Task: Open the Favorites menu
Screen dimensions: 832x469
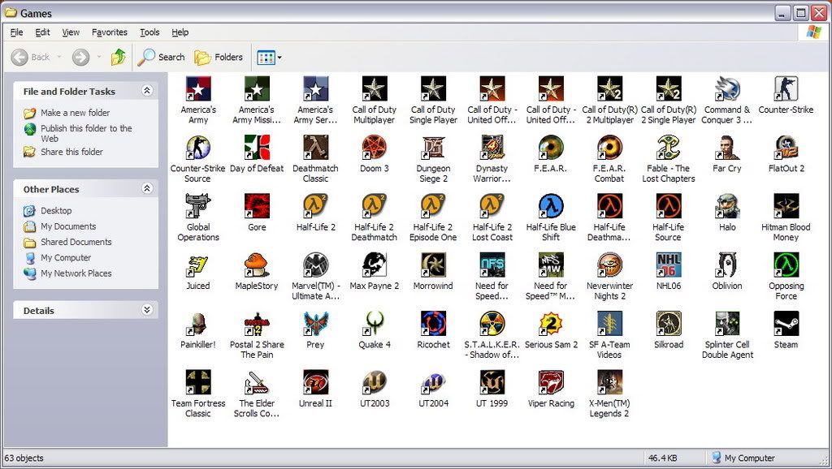Action: [109, 32]
